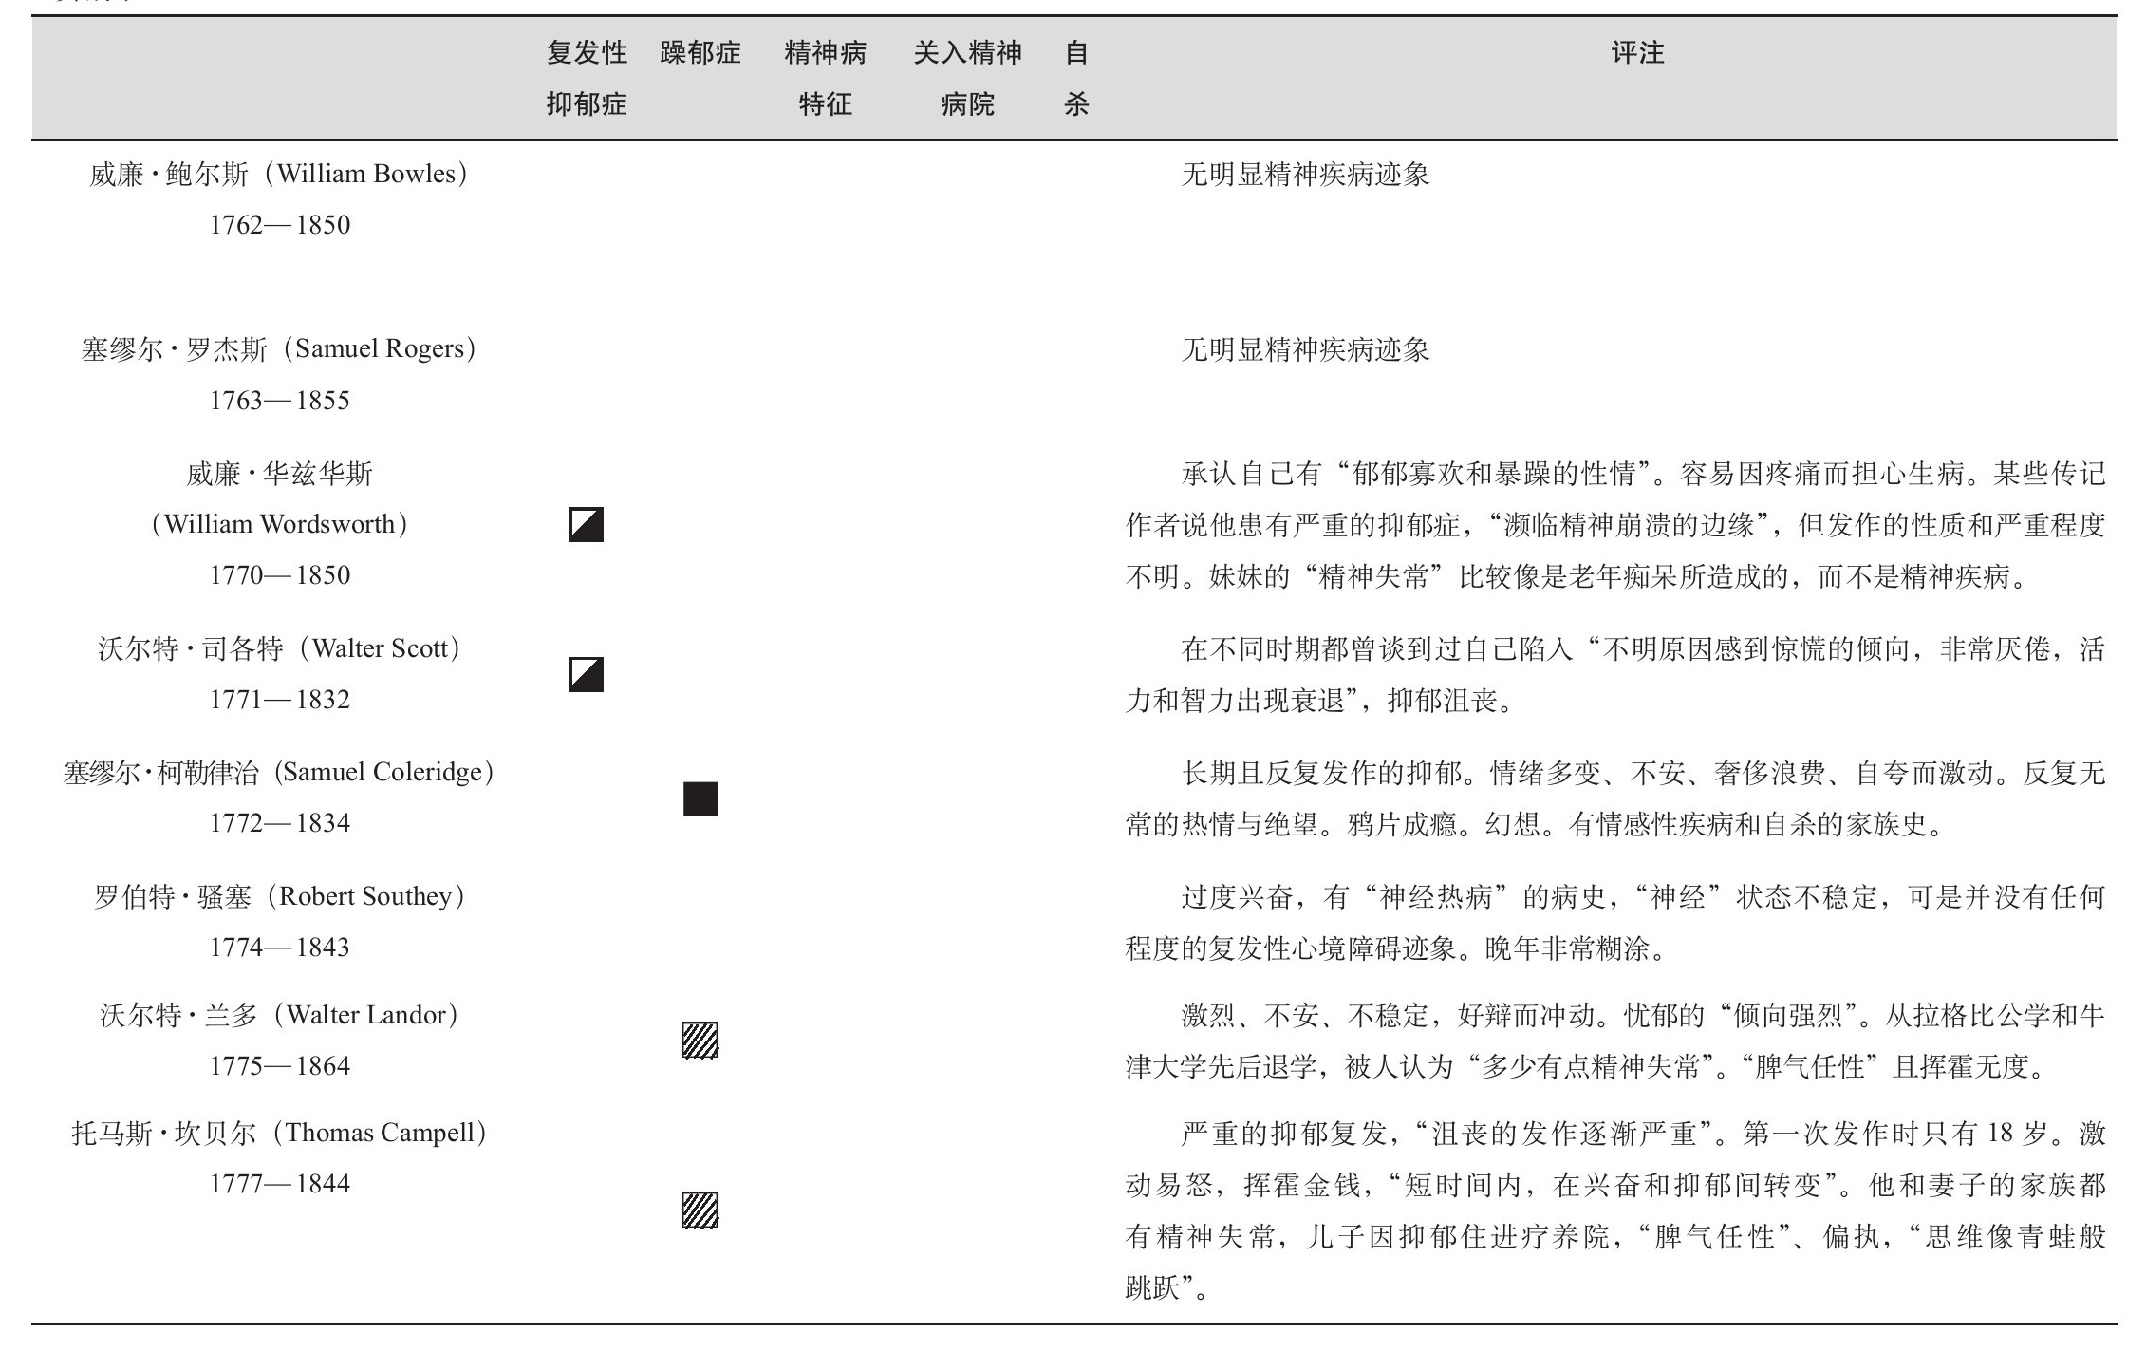Image resolution: width=2146 pixels, height=1351 pixels.
Task: Click the final comment line 跳跃”。
Action: pos(1167,1288)
